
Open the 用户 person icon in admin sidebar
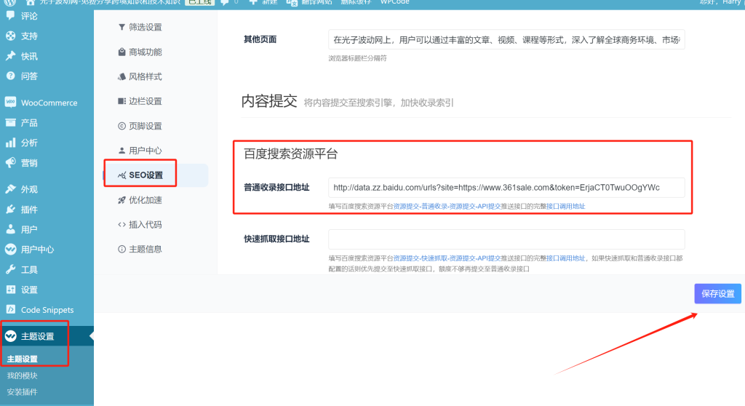pyautogui.click(x=10, y=229)
